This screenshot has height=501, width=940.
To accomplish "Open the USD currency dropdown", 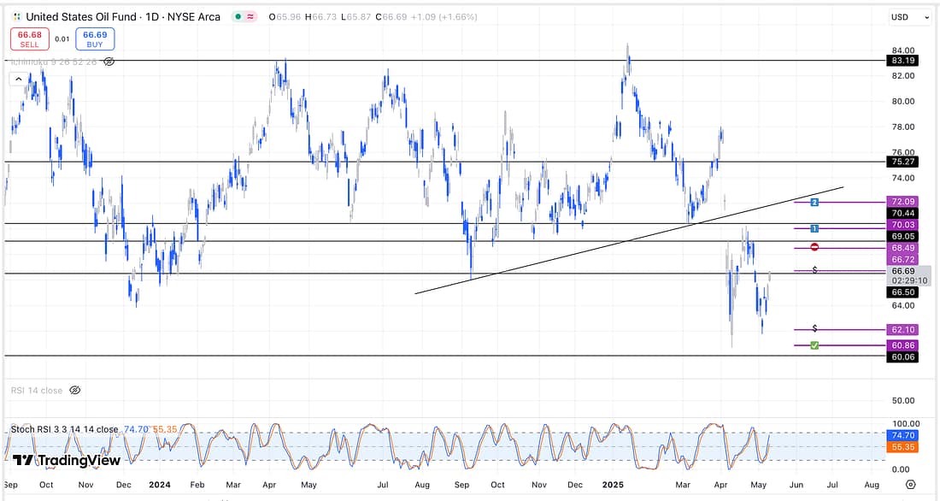I will point(909,17).
